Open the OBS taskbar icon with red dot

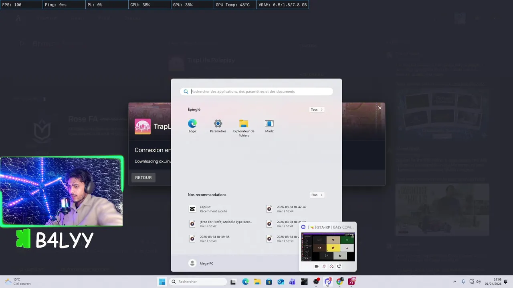(x=316, y=282)
